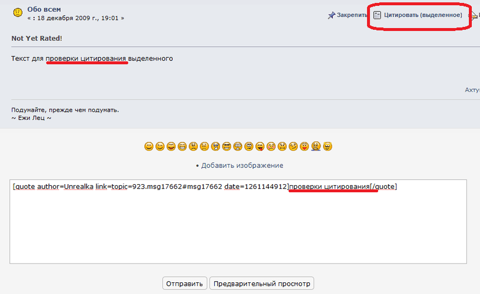Insert the angry face emoticon
Viewport: 480px width, 294px height.
click(x=193, y=146)
